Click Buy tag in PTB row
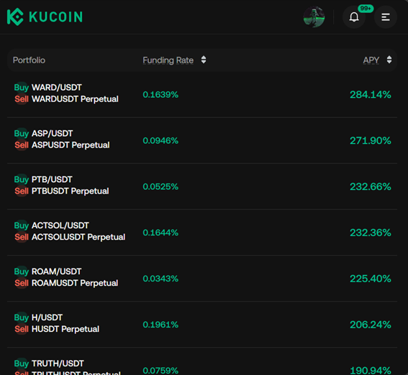 (x=22, y=179)
